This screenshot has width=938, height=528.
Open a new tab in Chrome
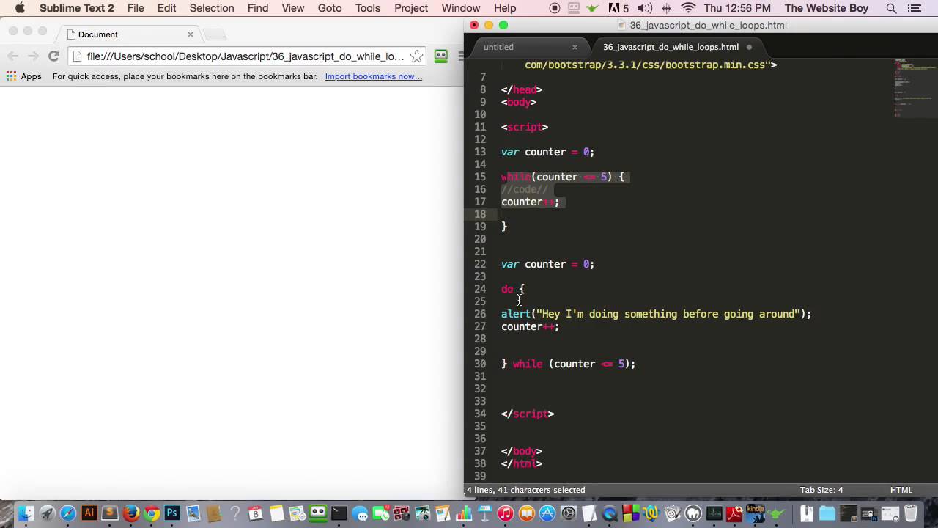point(214,34)
